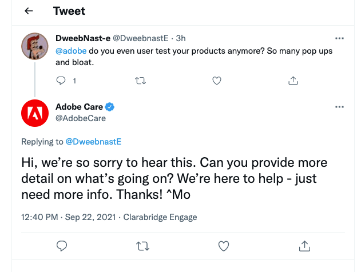Click the Clarabridge Engage source label
Screen dimensions: 361x272
(x=159, y=217)
